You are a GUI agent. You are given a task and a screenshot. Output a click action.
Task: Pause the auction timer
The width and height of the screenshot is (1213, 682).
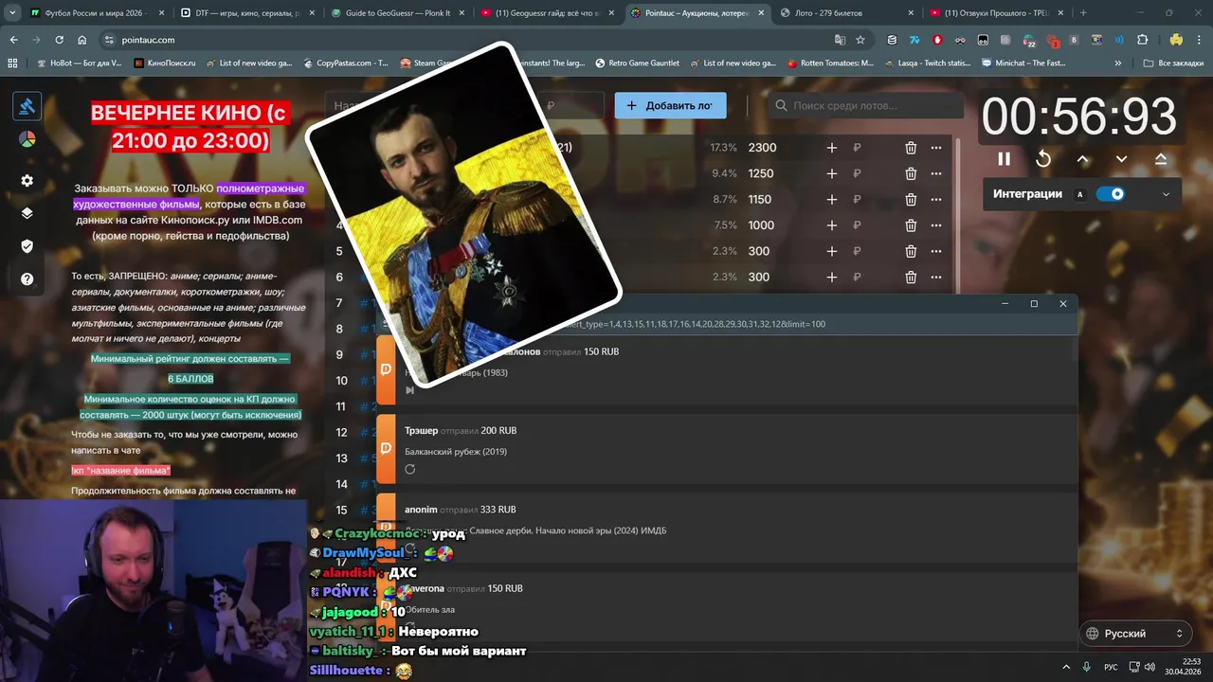(x=1004, y=159)
